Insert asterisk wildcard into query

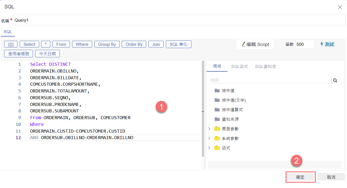tap(46, 44)
